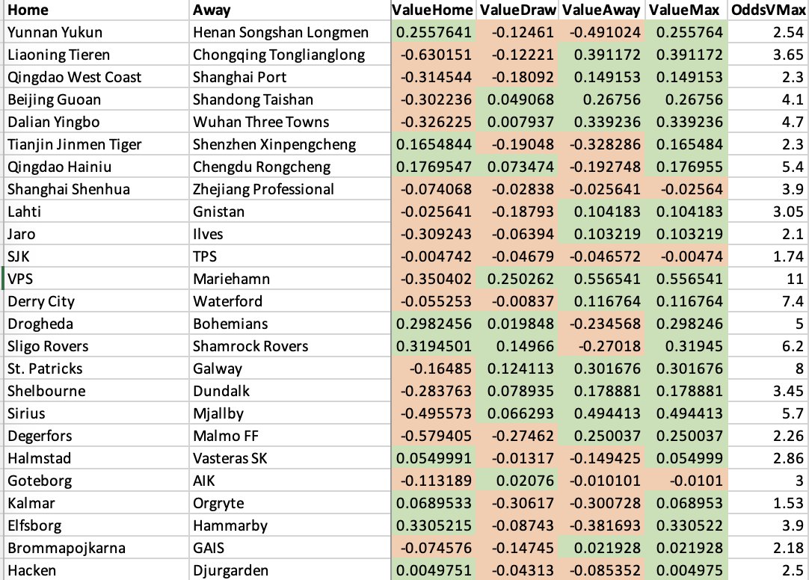Click OddsVMax cell 1.74
Viewport: 809px width, 580px height.
pos(768,256)
